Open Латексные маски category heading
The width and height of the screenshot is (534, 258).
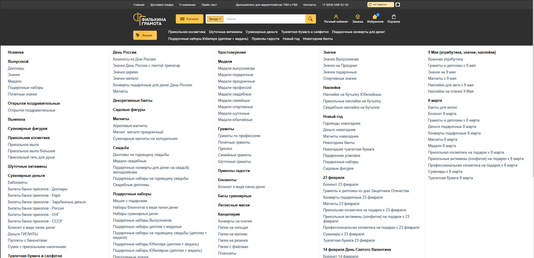(234, 205)
